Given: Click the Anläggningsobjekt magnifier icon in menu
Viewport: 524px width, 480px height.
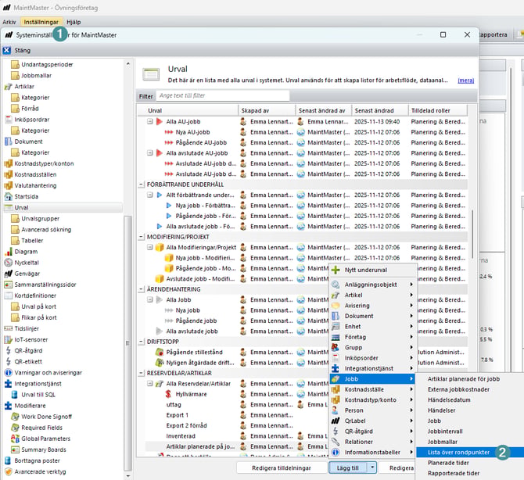Looking at the screenshot, I should (336, 285).
